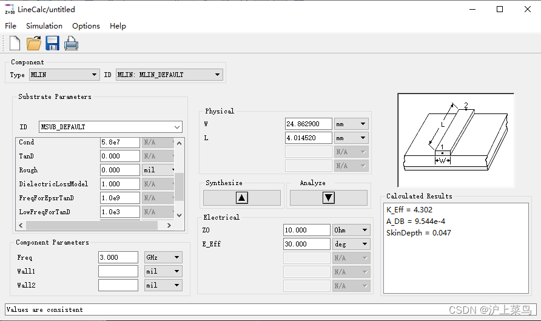
Task: Close the LineCalc window
Action: pos(528,9)
